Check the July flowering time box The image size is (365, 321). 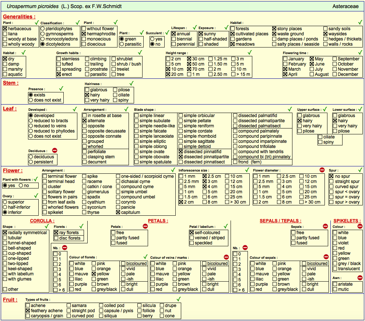[x=312, y=69]
